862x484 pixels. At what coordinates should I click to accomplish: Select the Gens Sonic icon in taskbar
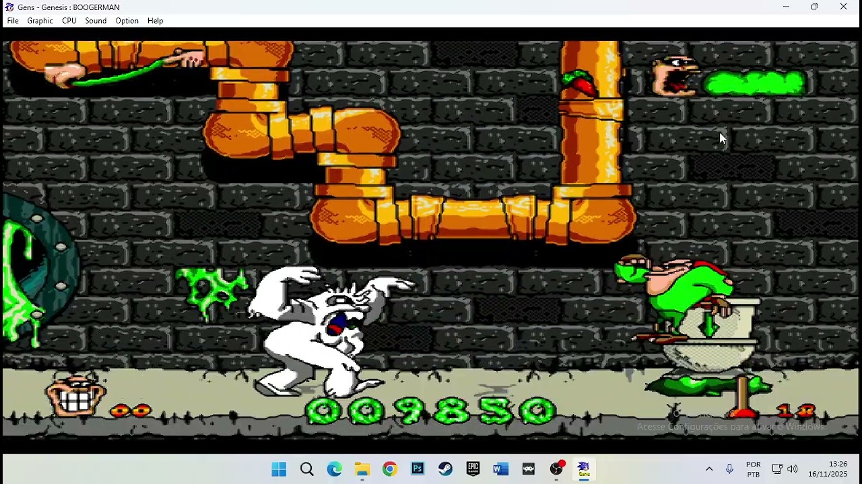(x=584, y=469)
